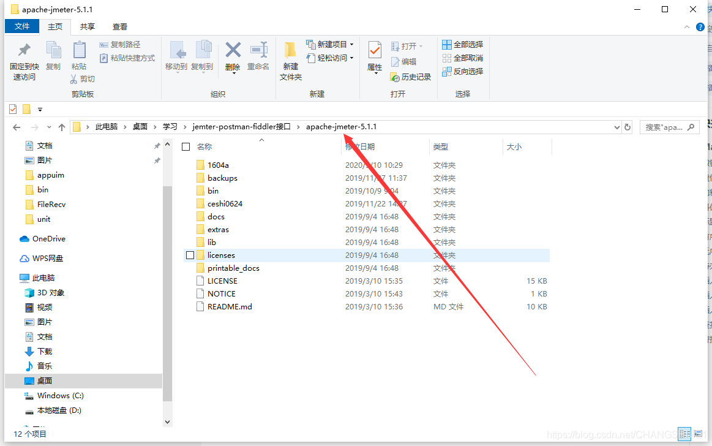Click the quick access toolbar properties checkbox icon
712x446 pixels.
pyautogui.click(x=13, y=110)
